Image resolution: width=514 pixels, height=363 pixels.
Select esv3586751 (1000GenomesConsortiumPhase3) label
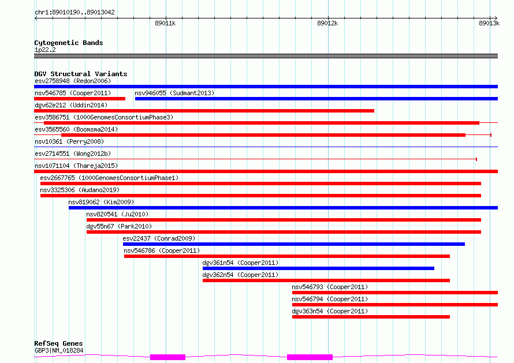point(104,117)
